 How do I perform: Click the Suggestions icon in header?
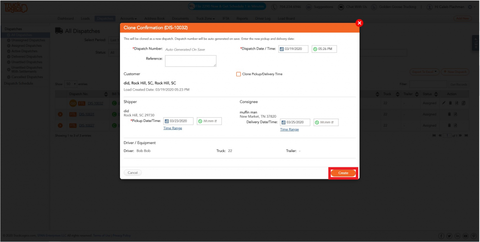click(x=308, y=7)
